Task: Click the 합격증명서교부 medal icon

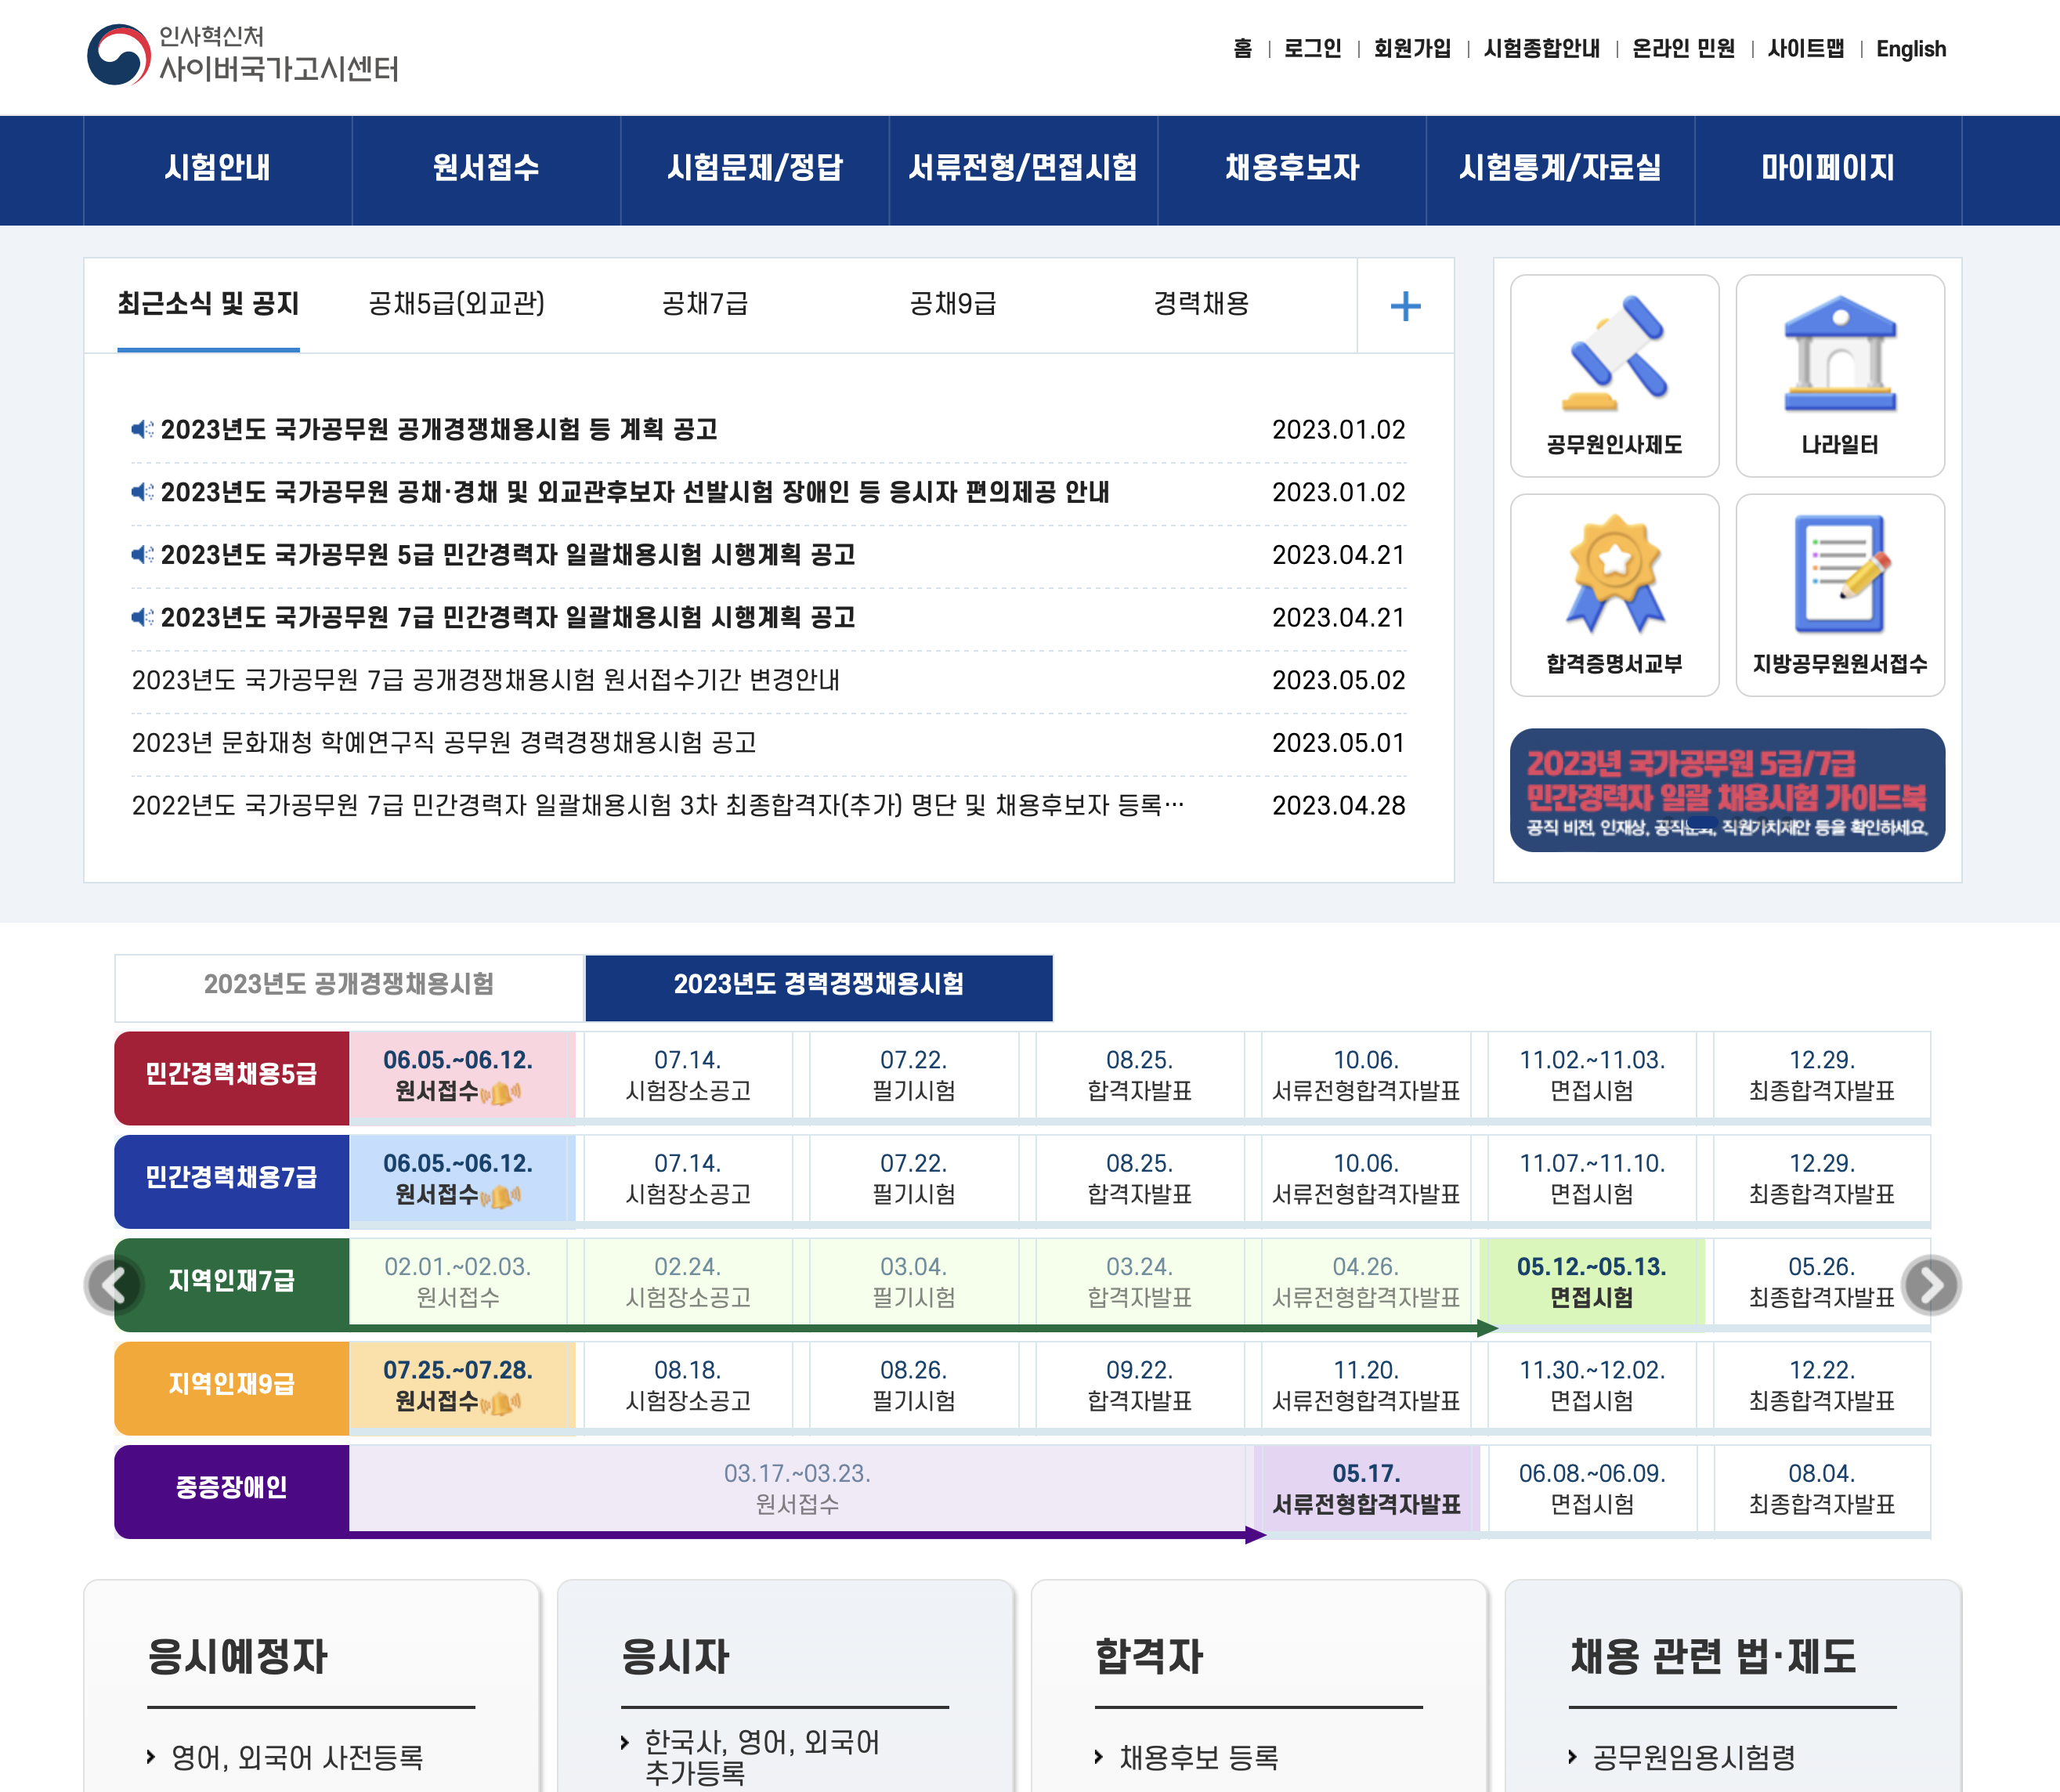Action: tap(1614, 580)
